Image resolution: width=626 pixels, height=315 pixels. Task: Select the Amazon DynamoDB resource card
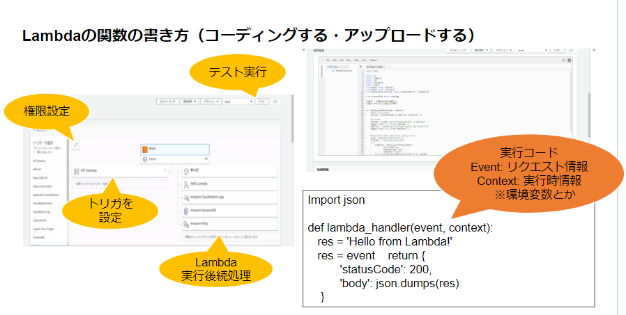point(230,211)
